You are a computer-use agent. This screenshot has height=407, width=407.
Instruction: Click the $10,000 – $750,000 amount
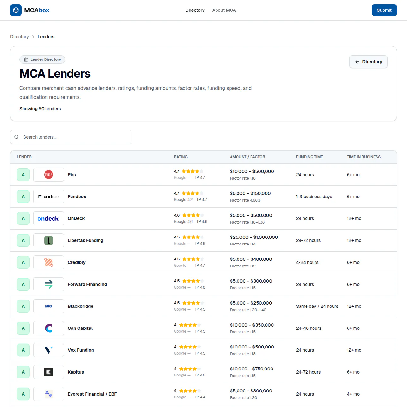252,369
